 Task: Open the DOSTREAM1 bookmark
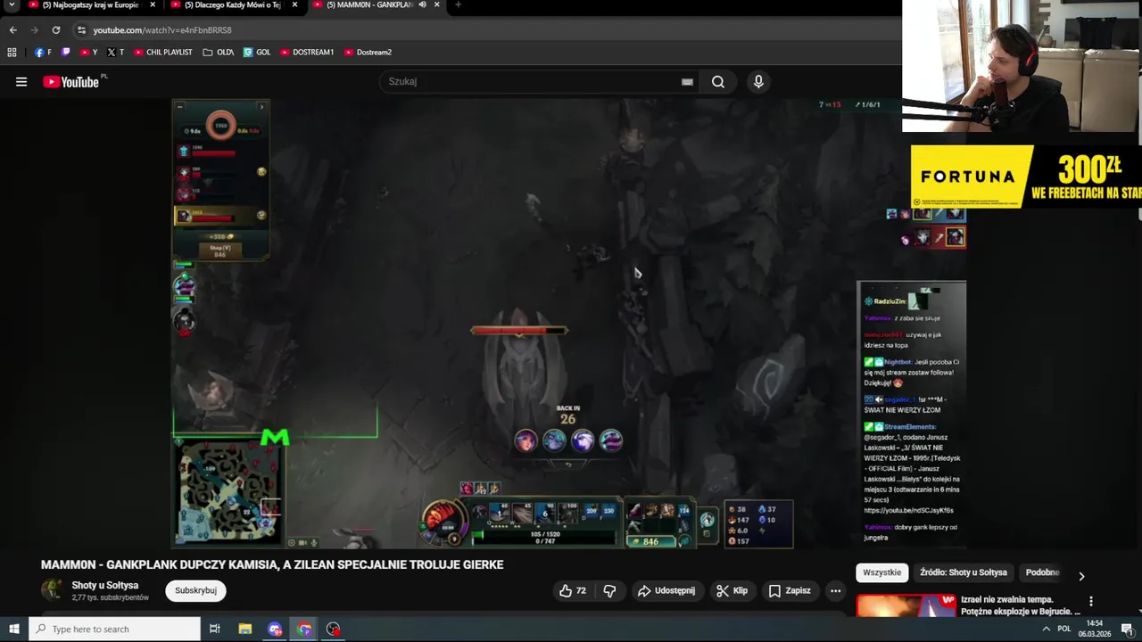pyautogui.click(x=307, y=53)
